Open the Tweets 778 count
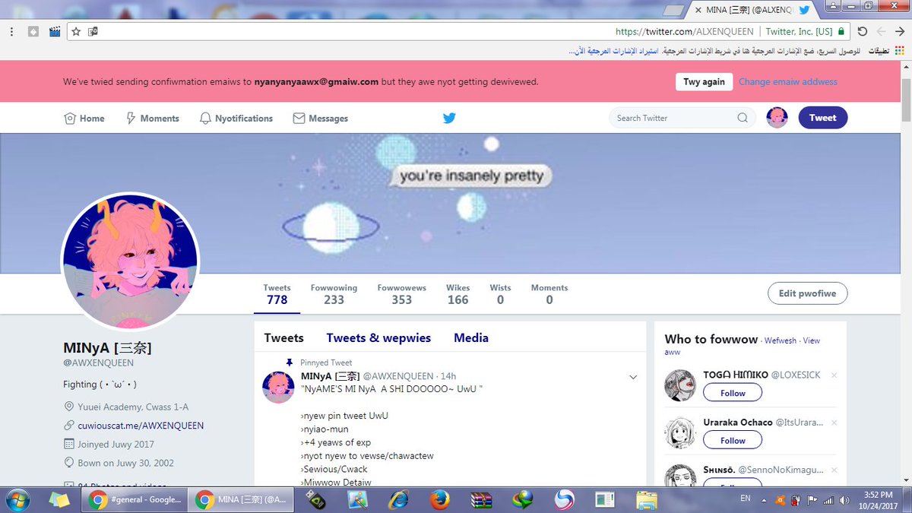Viewport: 912px width, 513px height. pos(277,294)
